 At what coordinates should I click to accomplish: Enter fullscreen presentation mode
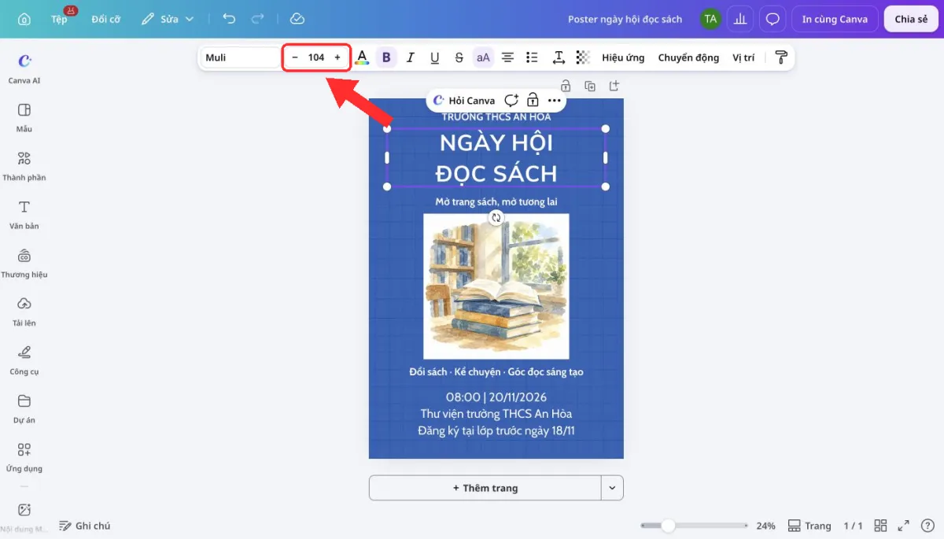pos(904,526)
